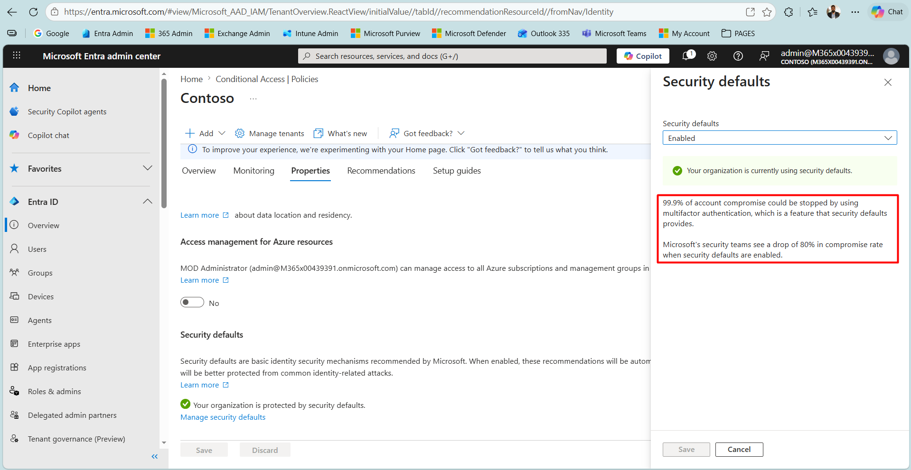Viewport: 911px width, 470px height.
Task: Expand the Favorites section
Action: [148, 168]
